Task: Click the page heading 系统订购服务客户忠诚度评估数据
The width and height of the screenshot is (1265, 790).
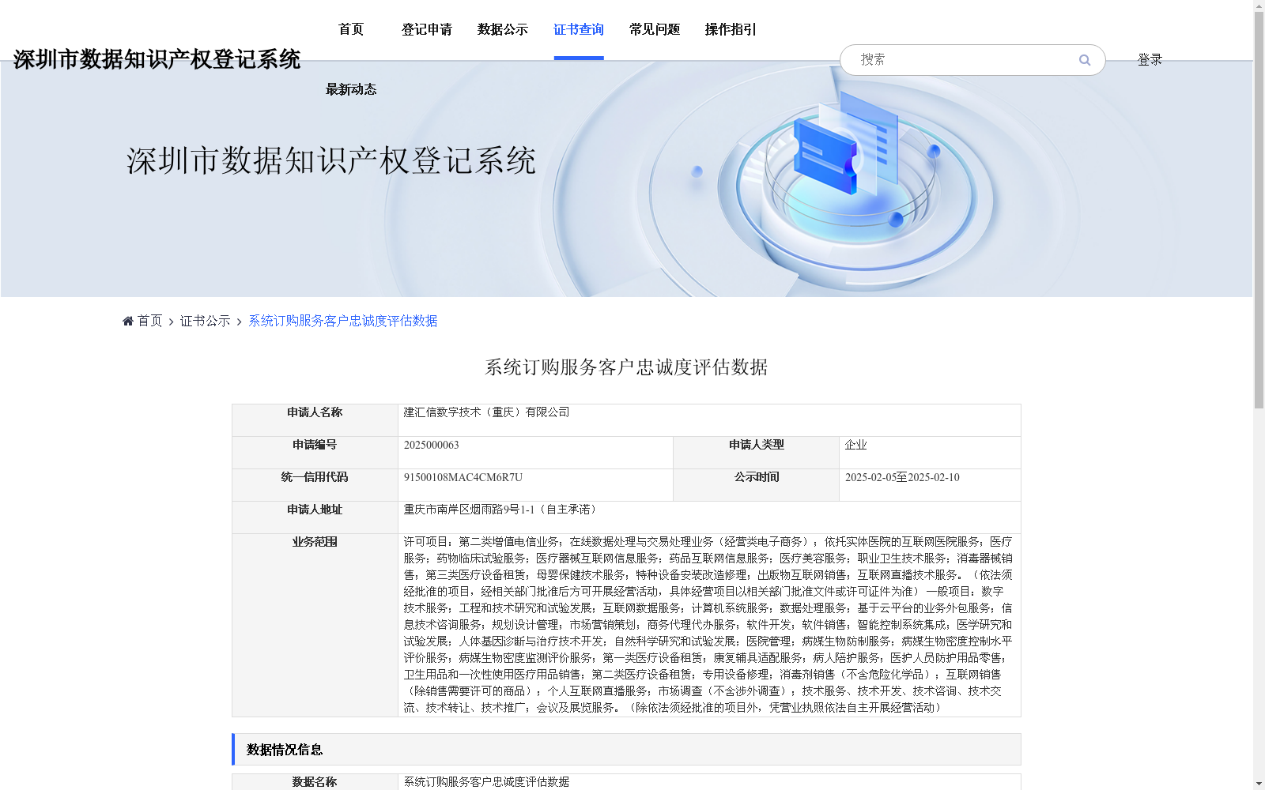Action: (x=626, y=367)
